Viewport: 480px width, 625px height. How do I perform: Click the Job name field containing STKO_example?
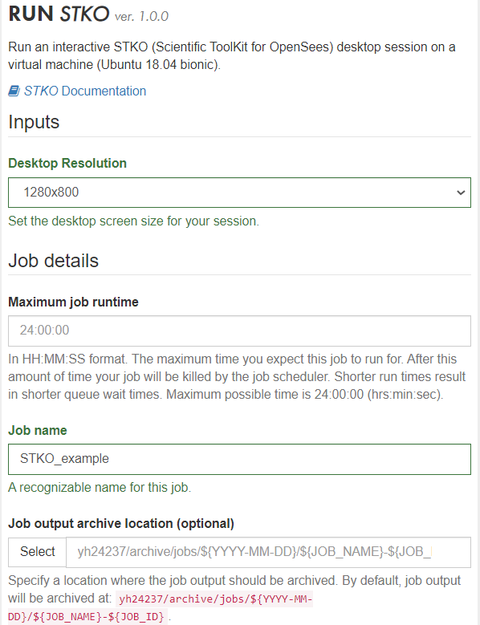(x=239, y=459)
